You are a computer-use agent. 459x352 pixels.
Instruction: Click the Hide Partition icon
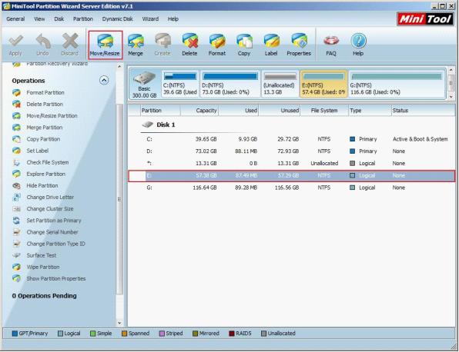(17, 186)
